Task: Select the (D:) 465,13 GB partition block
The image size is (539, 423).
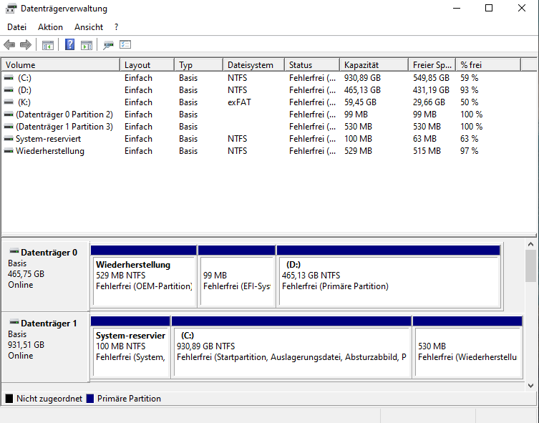Action: pyautogui.click(x=389, y=276)
